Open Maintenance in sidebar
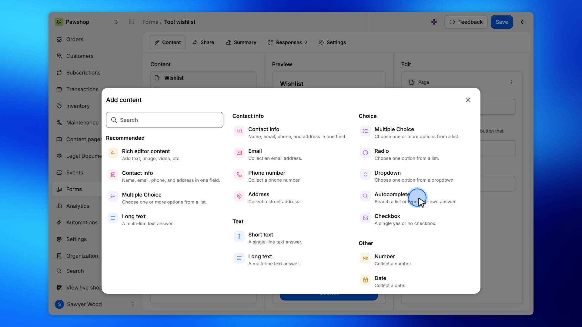The width and height of the screenshot is (582, 327). click(x=76, y=123)
